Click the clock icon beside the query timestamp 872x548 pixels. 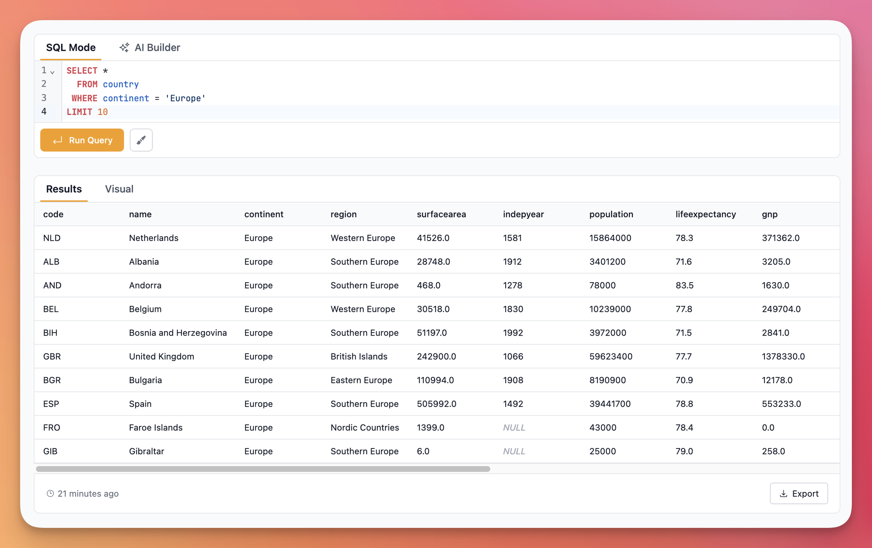(x=50, y=493)
